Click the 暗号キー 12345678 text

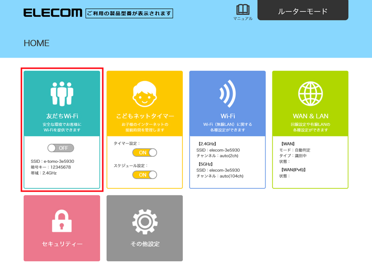tap(51, 167)
